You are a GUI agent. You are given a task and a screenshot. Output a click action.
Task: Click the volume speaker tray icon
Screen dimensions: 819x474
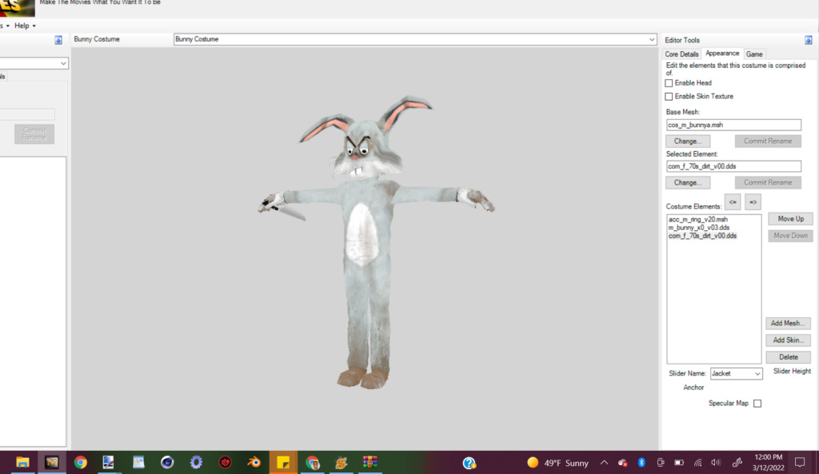(716, 463)
